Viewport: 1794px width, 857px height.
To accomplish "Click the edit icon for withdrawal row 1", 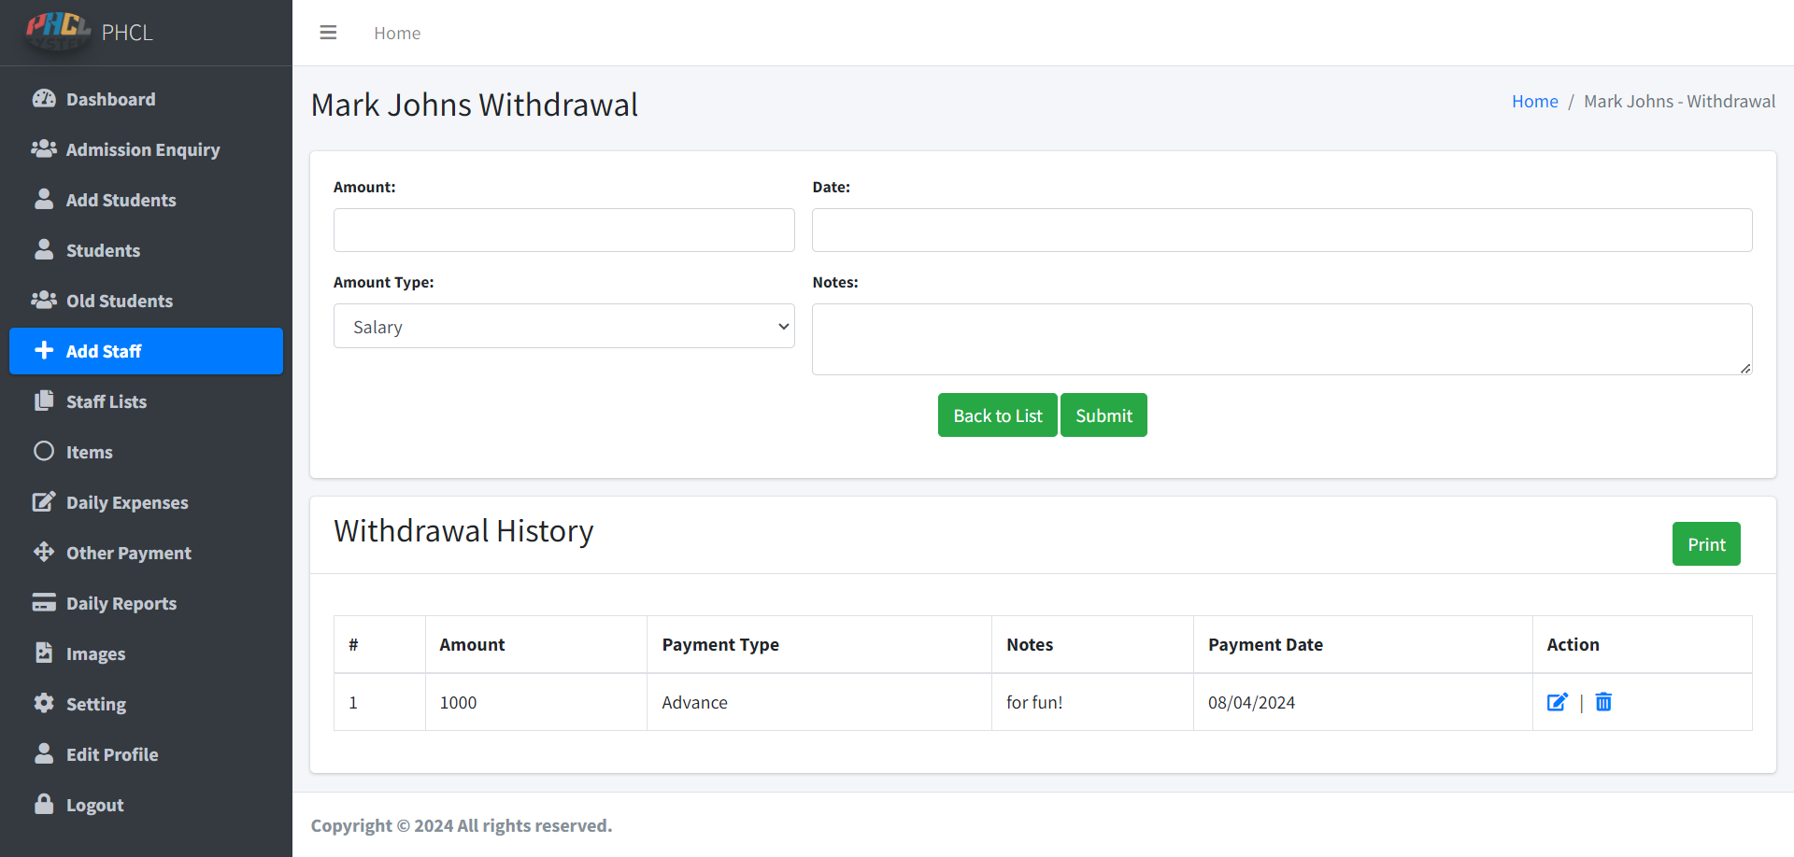I will click(1557, 702).
